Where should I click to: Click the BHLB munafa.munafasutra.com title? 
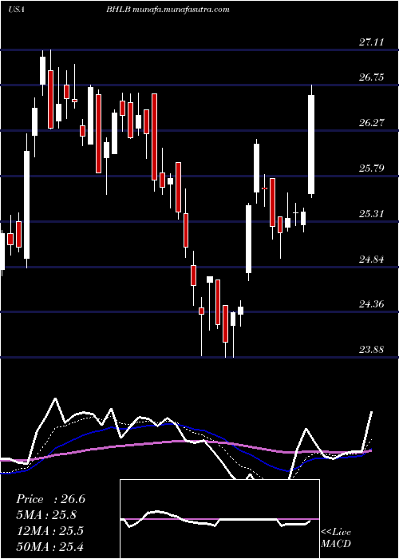click(168, 10)
